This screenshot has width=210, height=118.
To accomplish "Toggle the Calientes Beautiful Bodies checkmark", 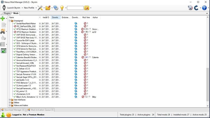I will pyautogui.click(x=15, y=57).
